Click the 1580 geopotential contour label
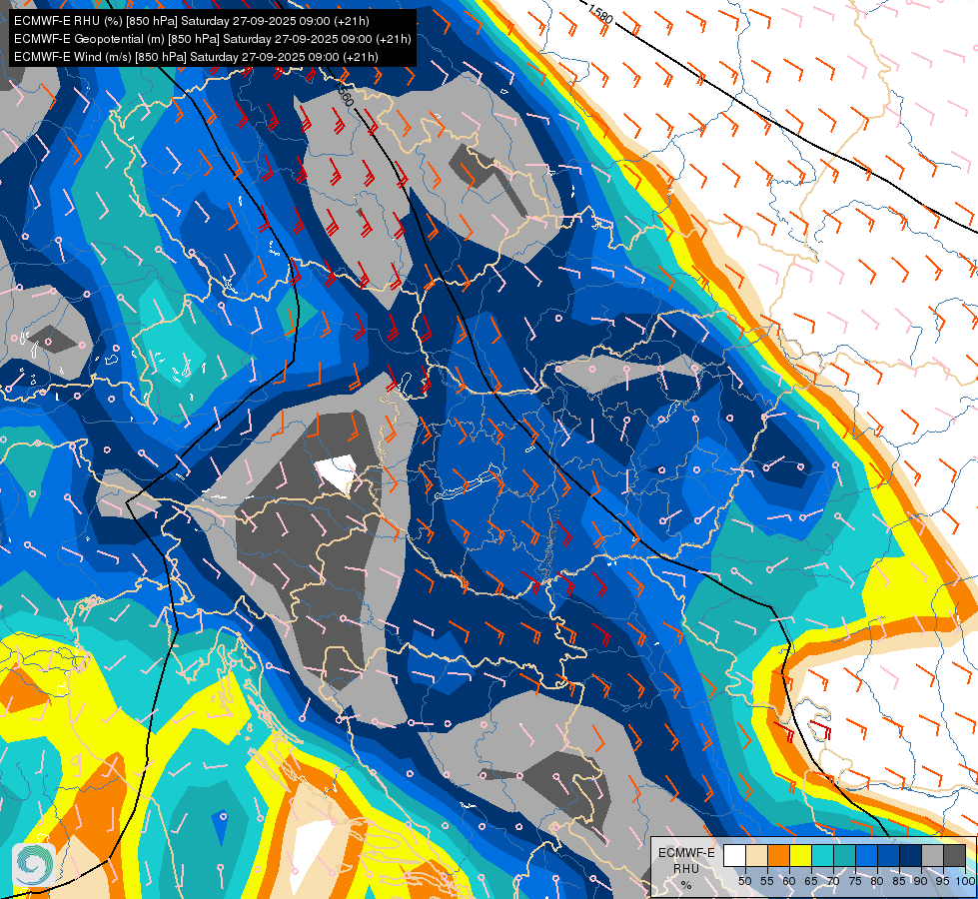 click(x=600, y=12)
